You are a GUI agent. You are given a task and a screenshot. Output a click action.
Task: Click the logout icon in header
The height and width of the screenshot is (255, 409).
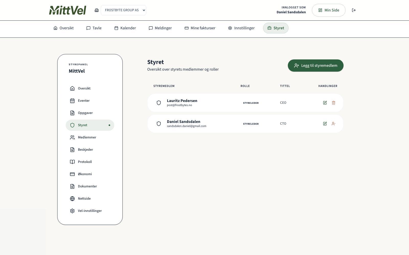click(354, 10)
